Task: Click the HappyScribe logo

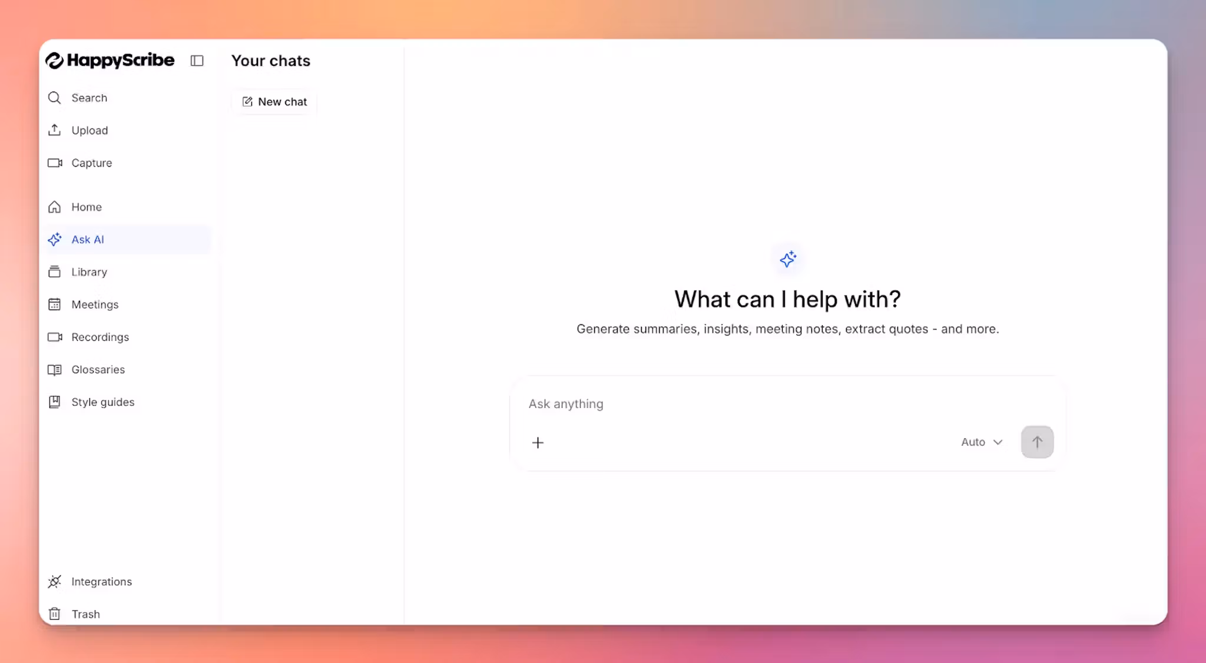Action: pyautogui.click(x=110, y=60)
